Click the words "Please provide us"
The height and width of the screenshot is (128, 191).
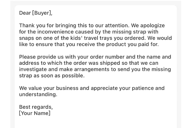(41, 57)
